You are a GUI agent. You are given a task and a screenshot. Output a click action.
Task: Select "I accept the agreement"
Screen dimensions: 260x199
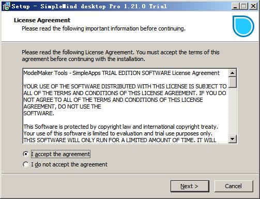57,154
